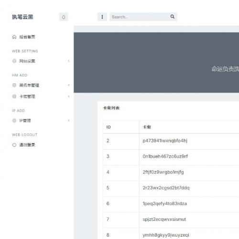Click the 执笔云黑 site title
Screen dimensions: 239x239
pyautogui.click(x=22, y=17)
